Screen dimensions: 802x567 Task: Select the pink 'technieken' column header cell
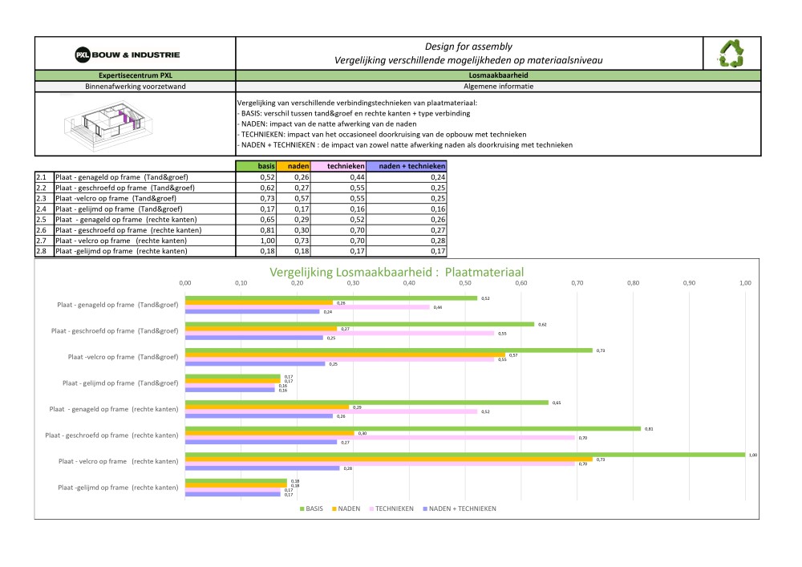[338, 166]
